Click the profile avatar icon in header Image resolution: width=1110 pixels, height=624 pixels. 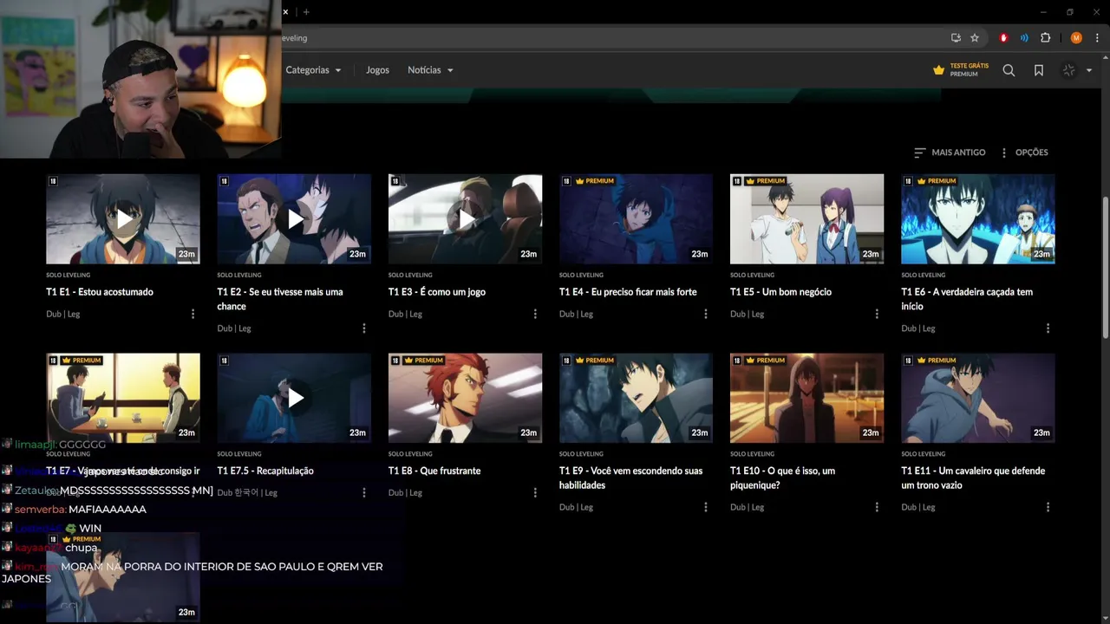(1068, 70)
